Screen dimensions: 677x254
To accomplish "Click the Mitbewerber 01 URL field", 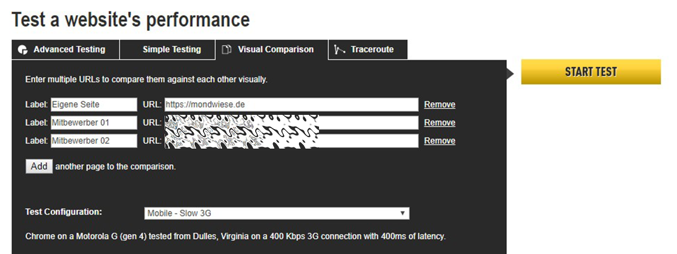I will 292,123.
